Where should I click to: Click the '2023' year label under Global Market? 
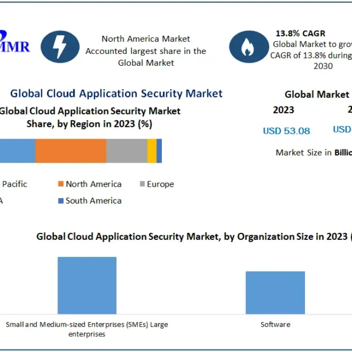283,110
